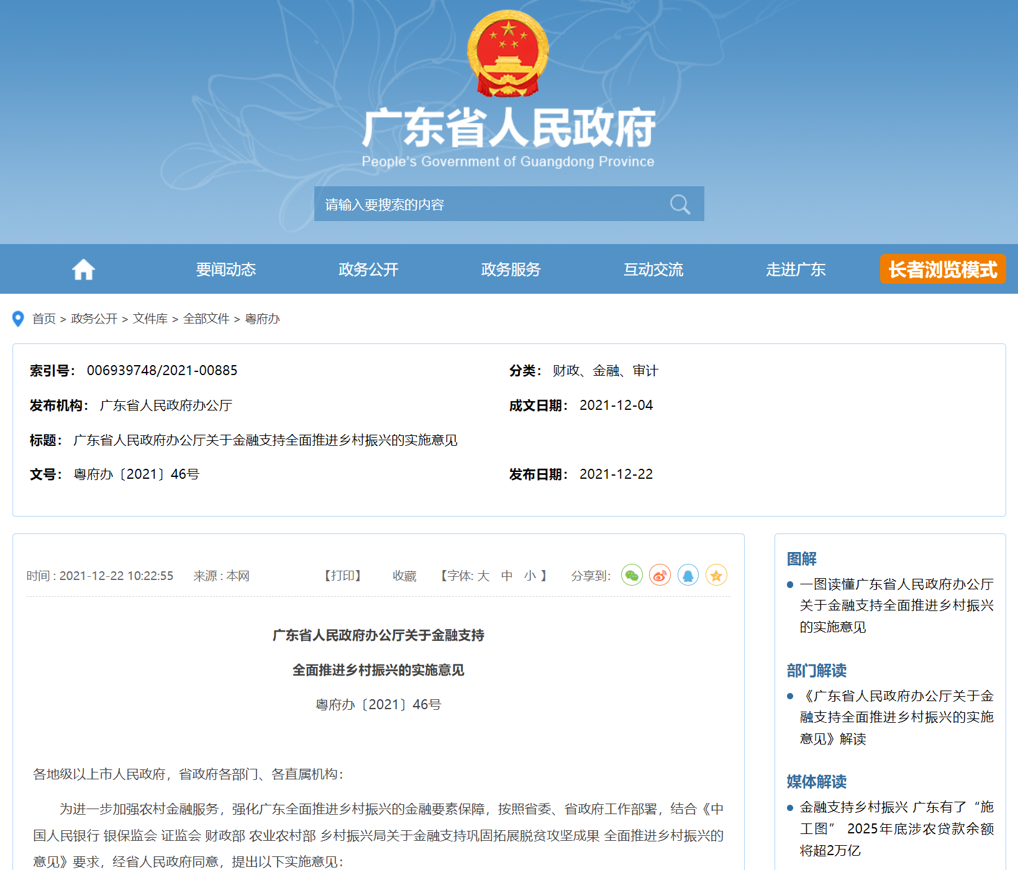Open the 政务服务 navigation menu
The image size is (1018, 870).
pyautogui.click(x=511, y=270)
